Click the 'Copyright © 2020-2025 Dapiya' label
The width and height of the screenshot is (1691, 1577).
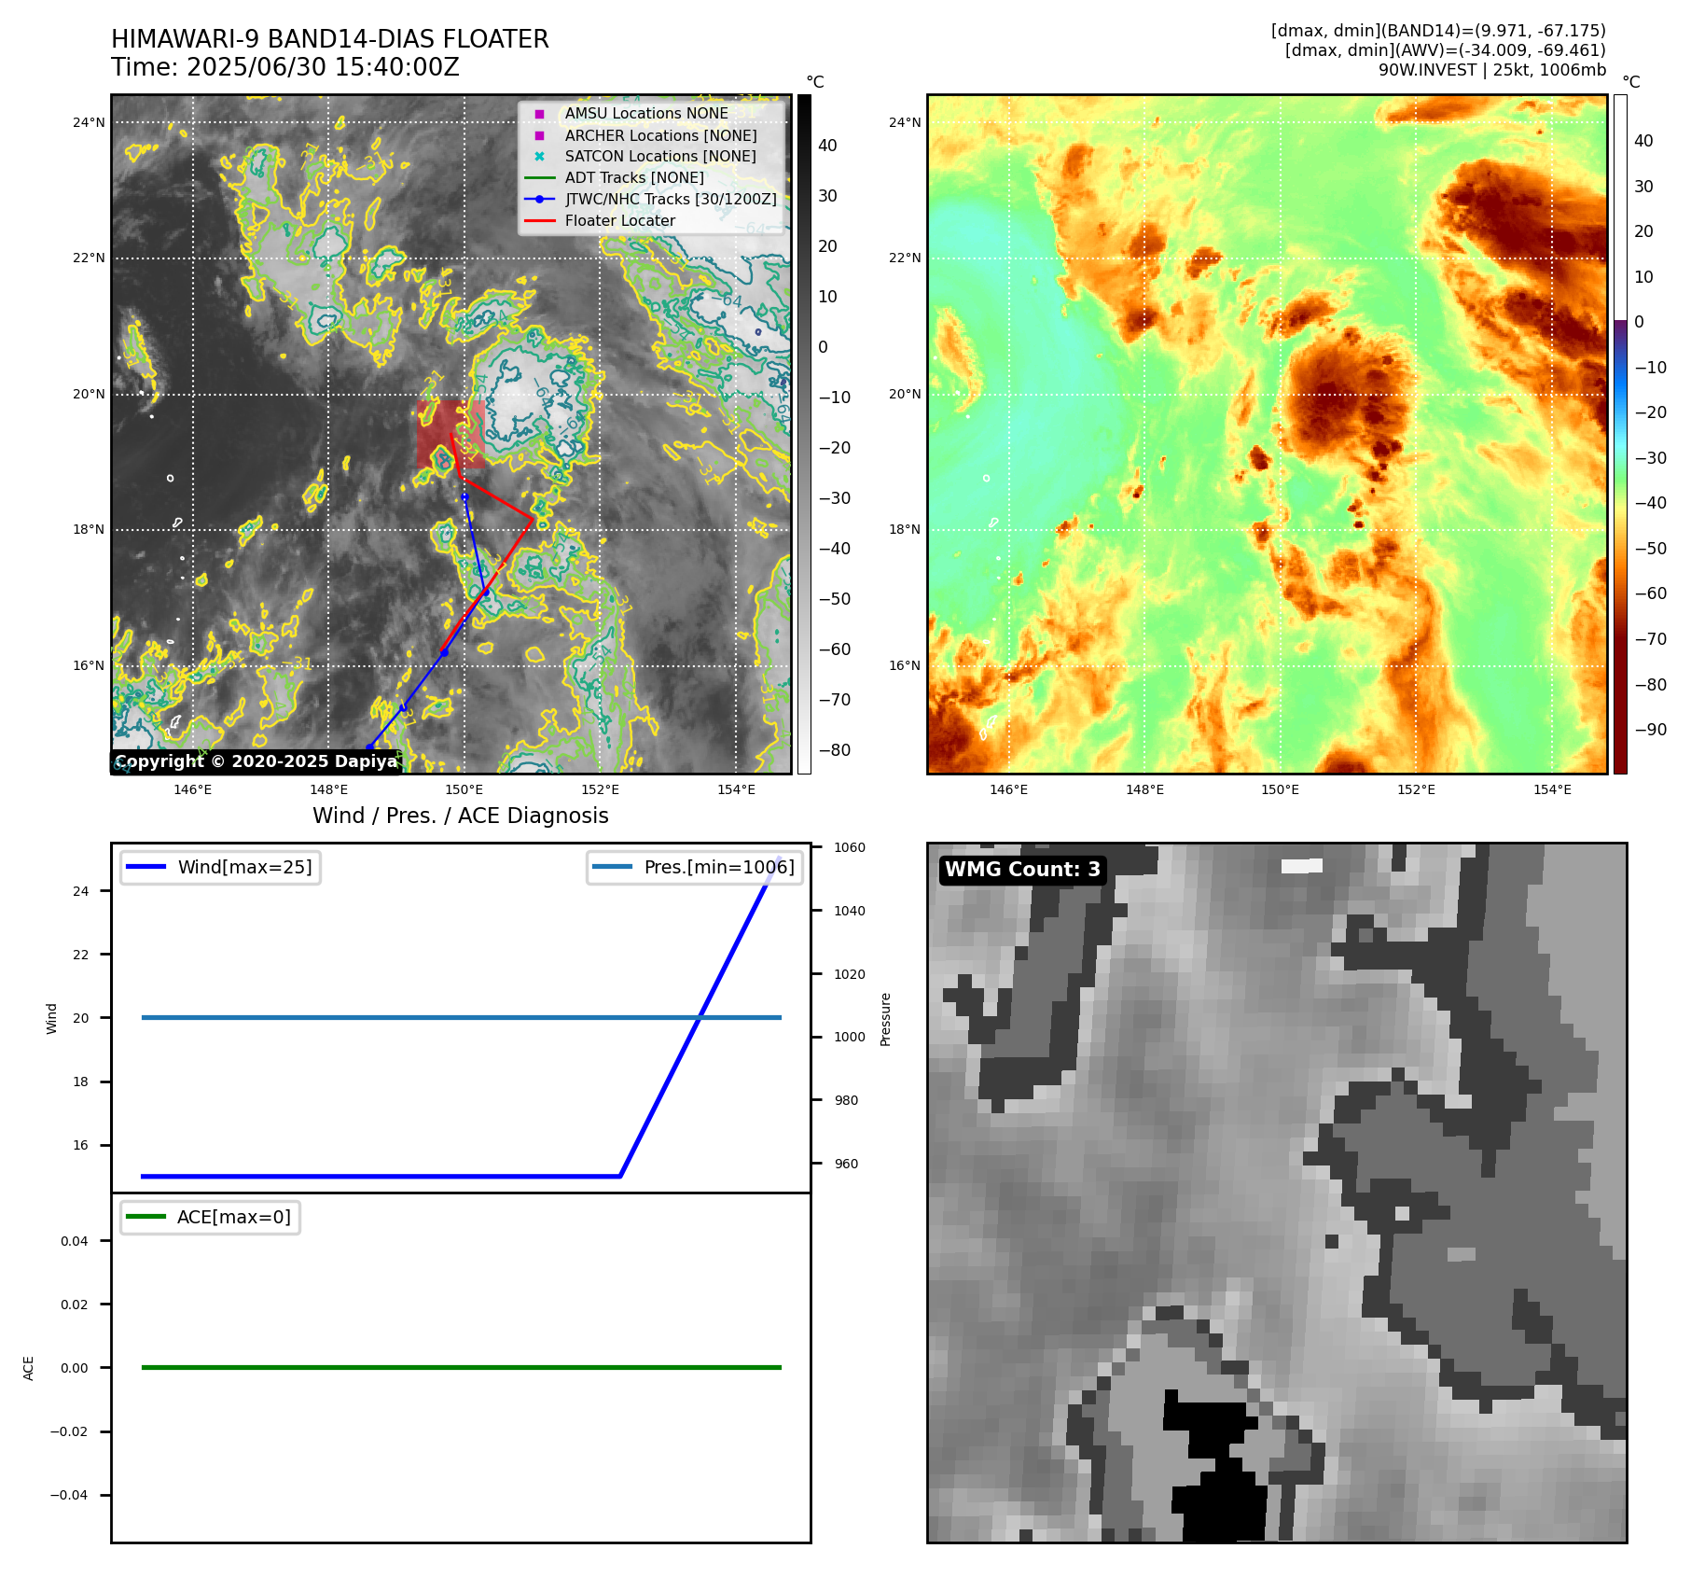click(256, 761)
